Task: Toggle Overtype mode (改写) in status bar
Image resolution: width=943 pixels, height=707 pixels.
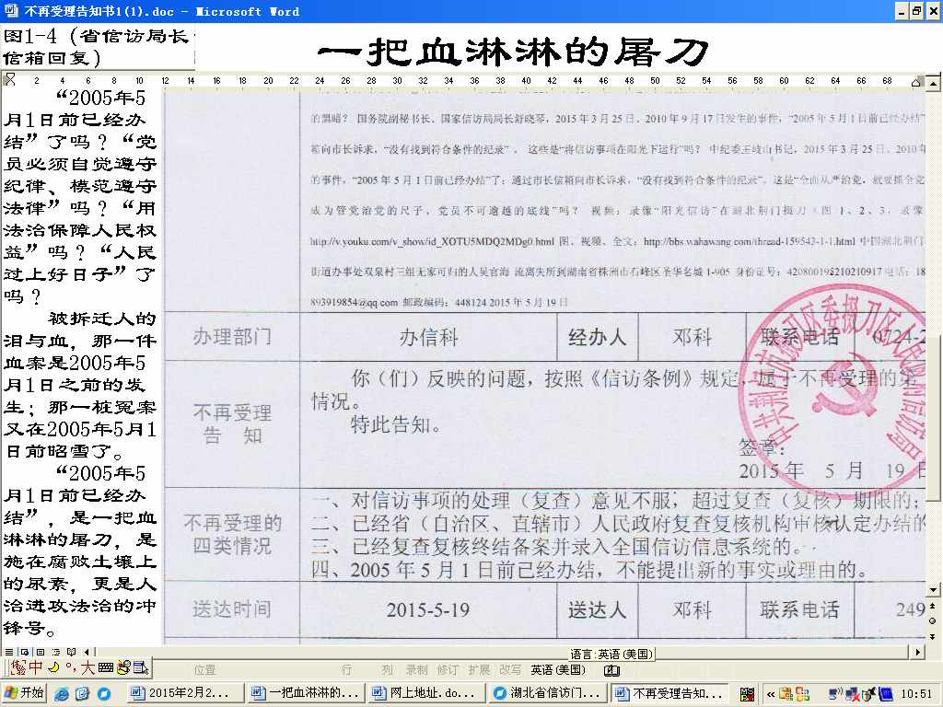Action: [509, 669]
